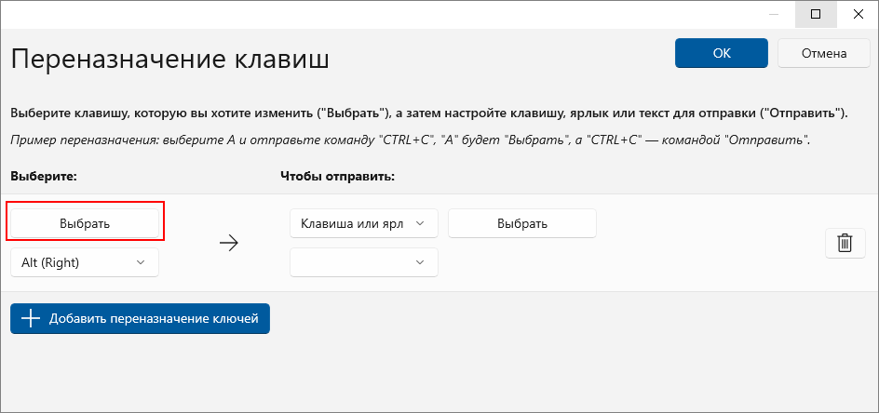
Task: Delete the key remapping with trash icon
Action: (x=845, y=243)
